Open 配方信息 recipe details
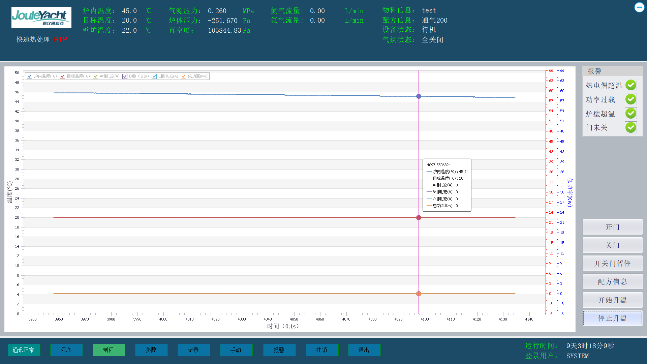The height and width of the screenshot is (364, 647). pos(612,282)
